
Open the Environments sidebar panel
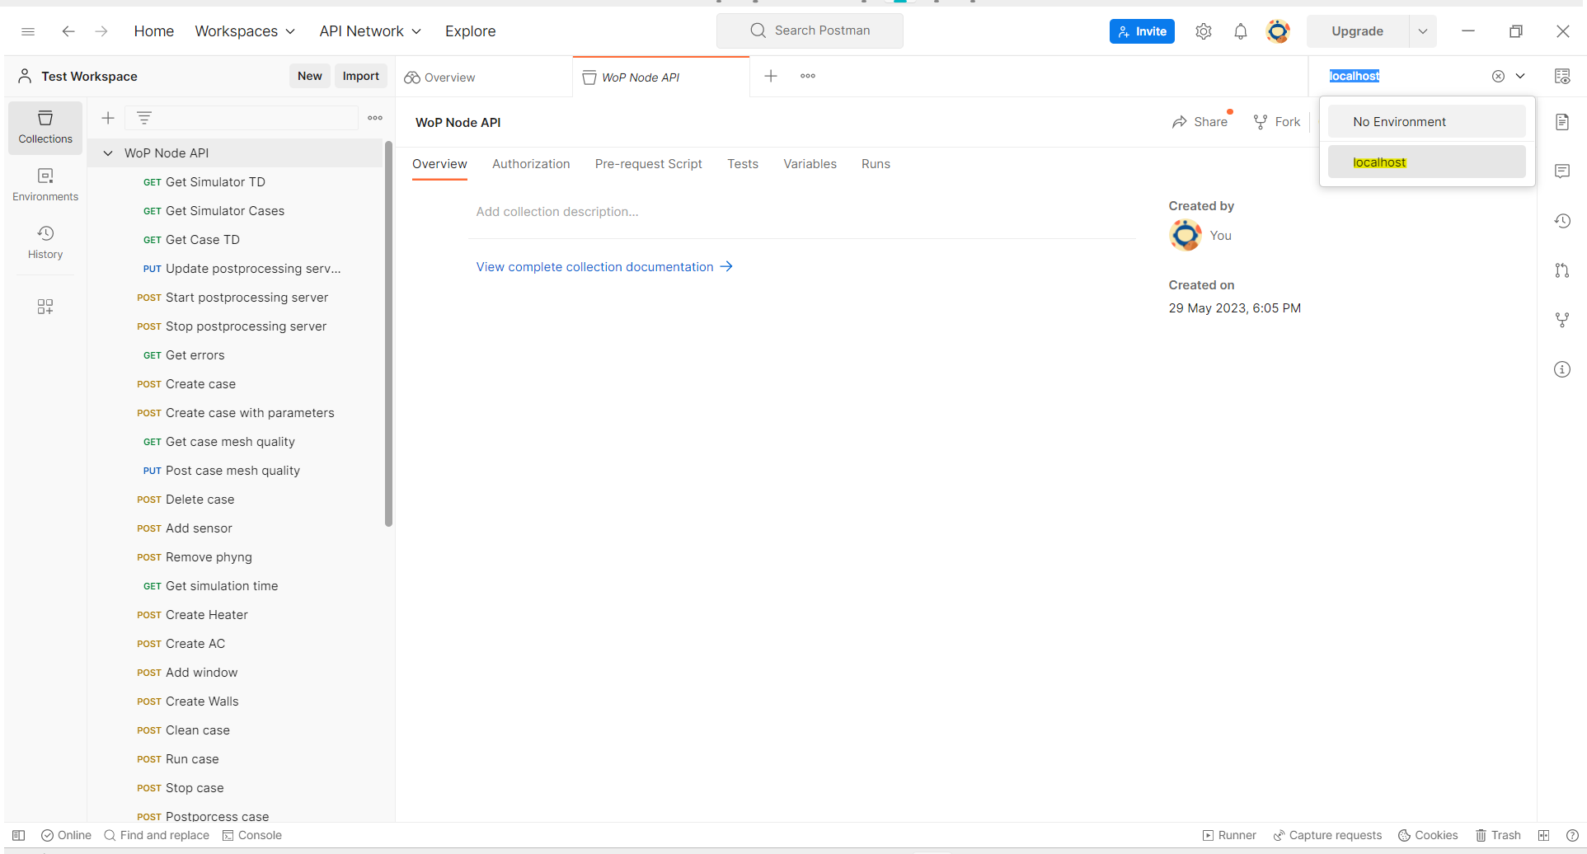click(x=45, y=185)
